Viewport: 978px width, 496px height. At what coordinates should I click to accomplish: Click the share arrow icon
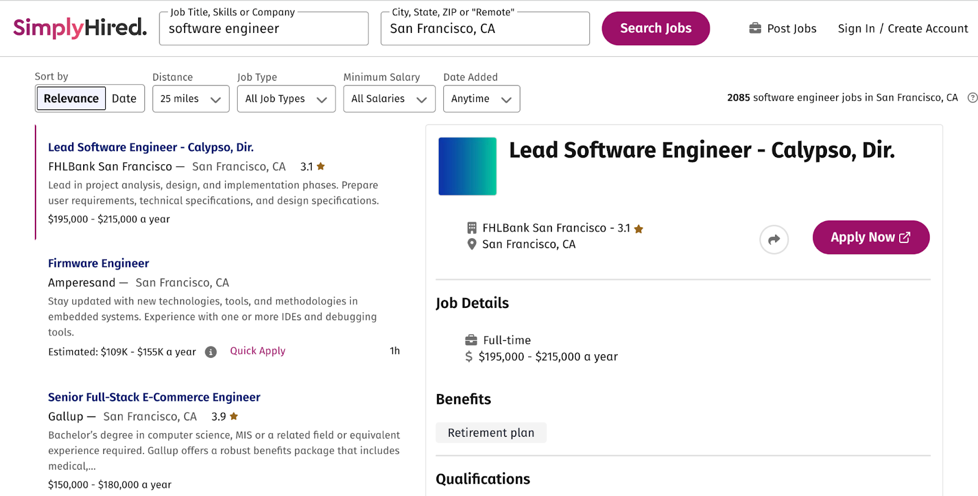[x=774, y=239]
